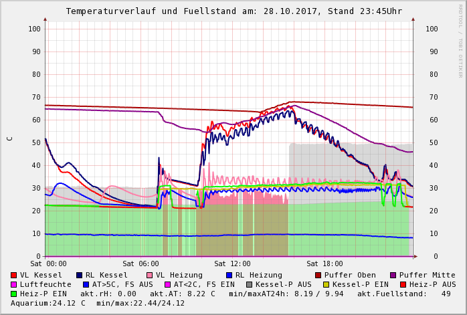Image resolution: width=467 pixels, height=315 pixels.
Task: Click the dark blue RL Kessel legend swatch
Action: (80, 275)
